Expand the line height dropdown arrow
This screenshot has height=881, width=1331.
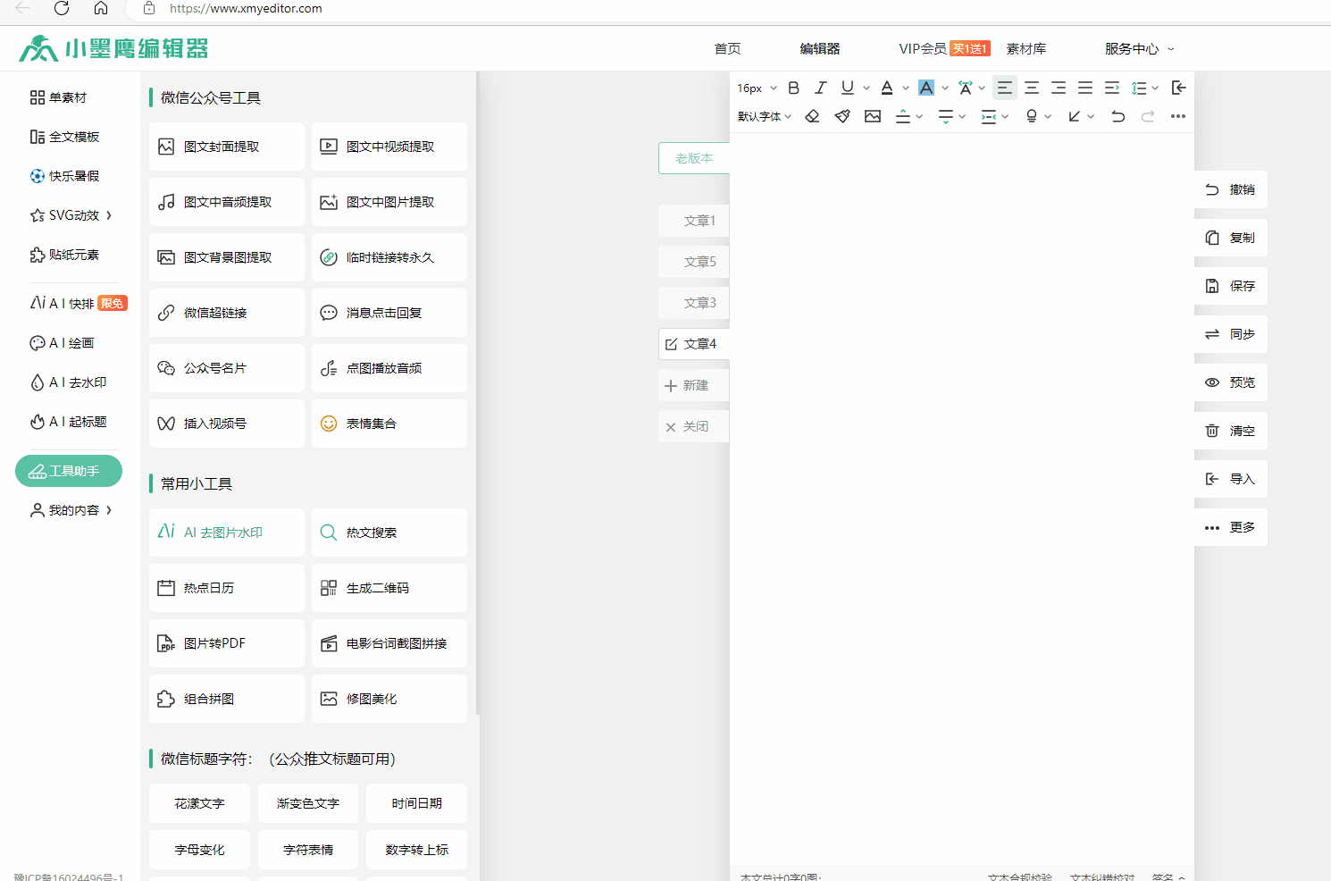[1155, 88]
